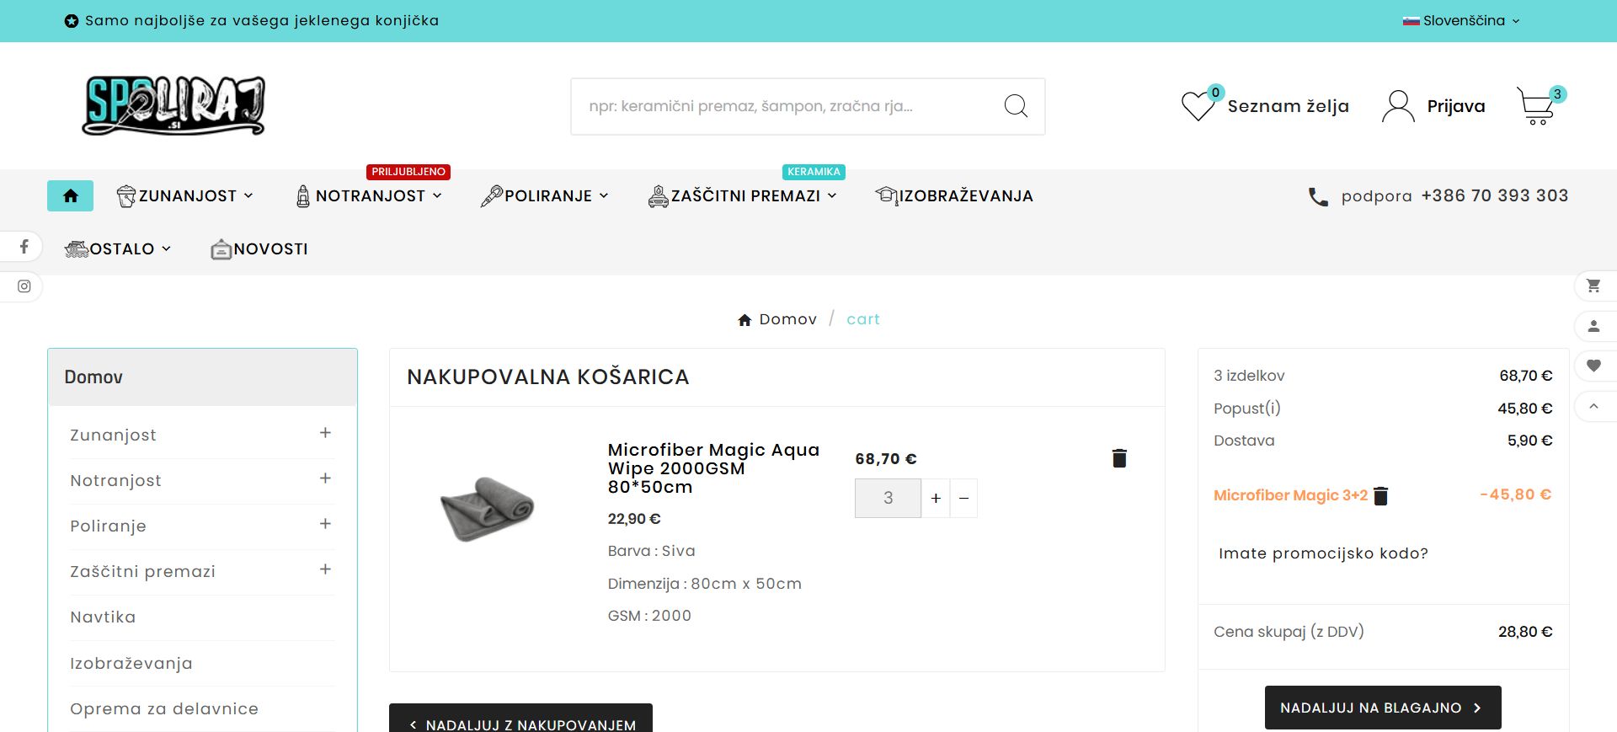Click the Domov breadcrumb link
This screenshot has width=1617, height=732.
(x=788, y=319)
